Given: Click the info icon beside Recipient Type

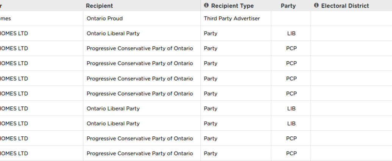Looking at the screenshot, I should click(206, 5).
